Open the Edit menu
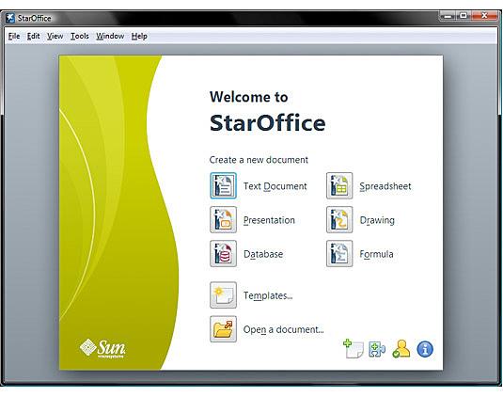 [x=33, y=36]
